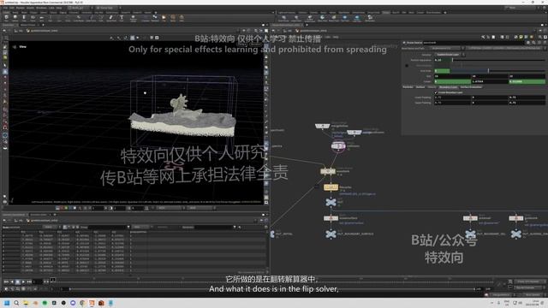Image resolution: width=548 pixels, height=308 pixels.
Task: Click the Particle Separation slider track
Action: [x=498, y=60]
